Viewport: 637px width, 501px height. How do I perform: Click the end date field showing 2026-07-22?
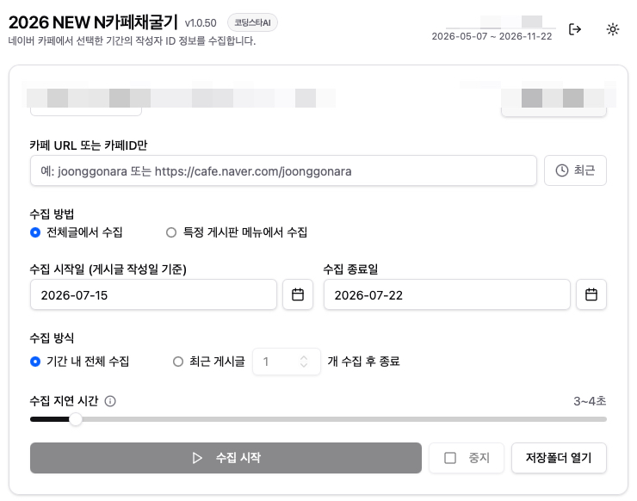(x=447, y=294)
